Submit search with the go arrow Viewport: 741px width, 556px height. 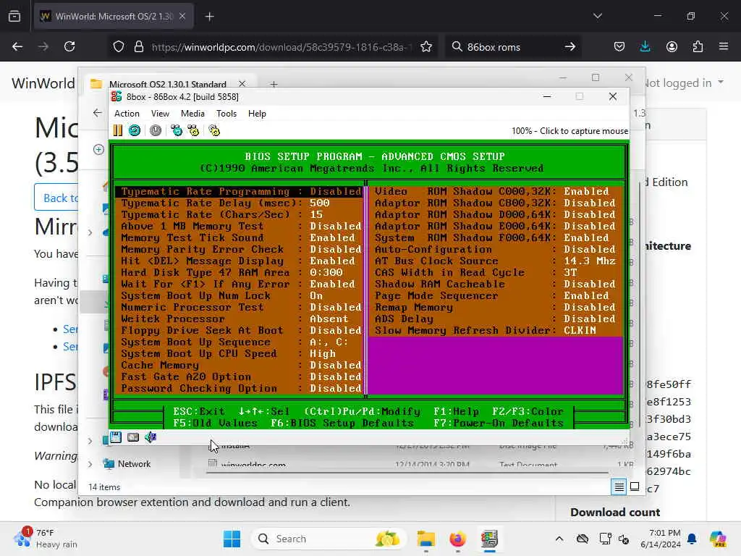pos(570,46)
